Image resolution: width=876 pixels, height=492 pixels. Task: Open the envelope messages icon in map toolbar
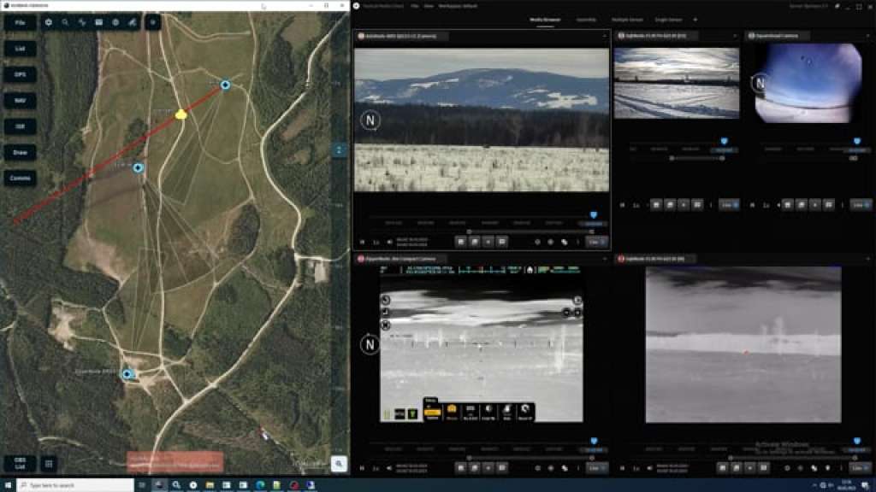[x=98, y=22]
